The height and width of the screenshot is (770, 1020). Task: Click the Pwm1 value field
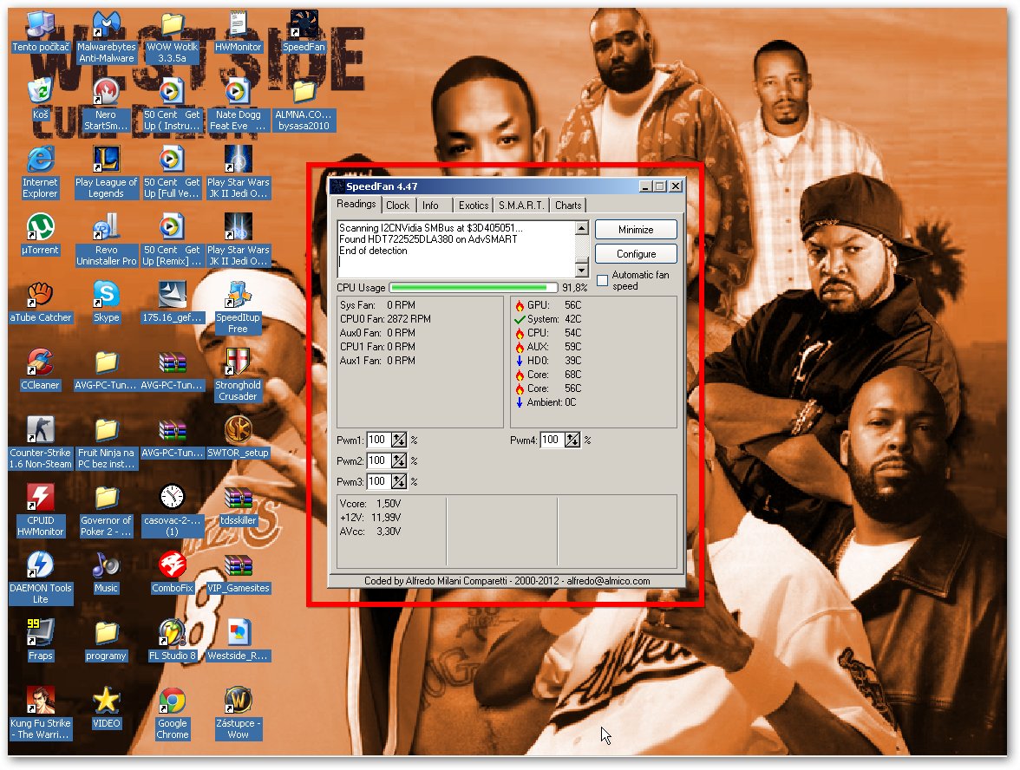tap(379, 440)
